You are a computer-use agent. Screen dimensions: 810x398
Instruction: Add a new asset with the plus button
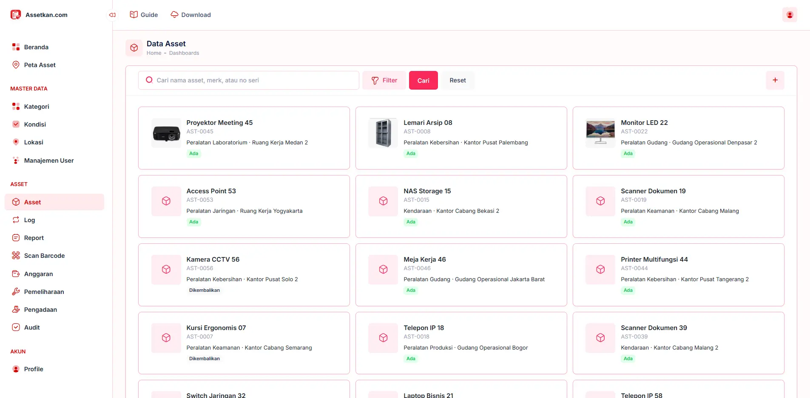click(x=775, y=80)
